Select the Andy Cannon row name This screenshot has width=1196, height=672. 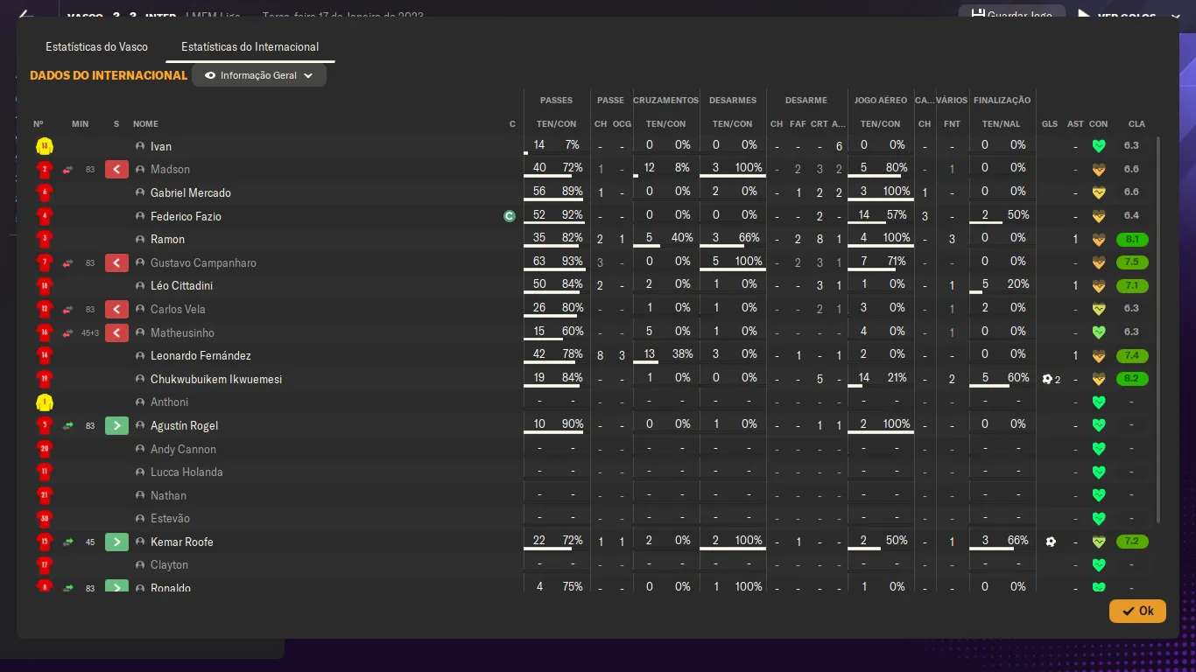pos(183,449)
